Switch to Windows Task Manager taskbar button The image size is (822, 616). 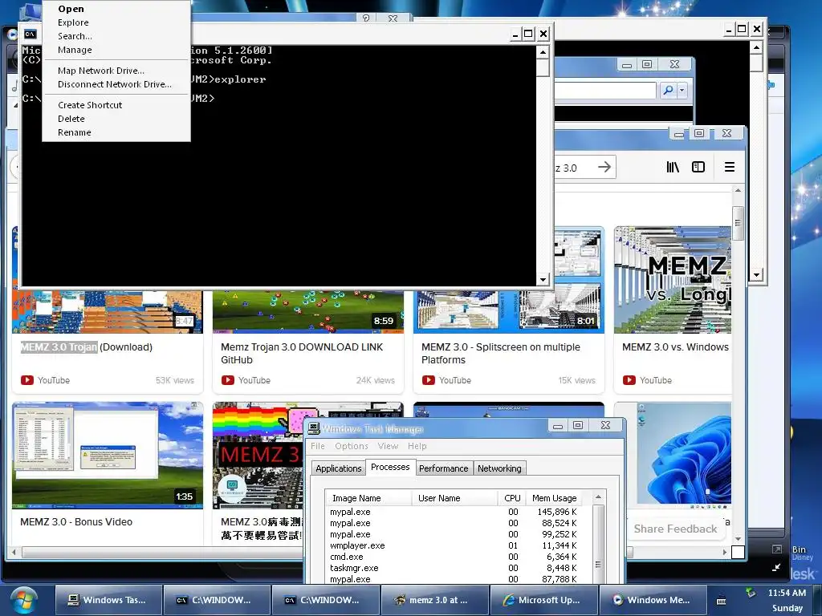(108, 600)
